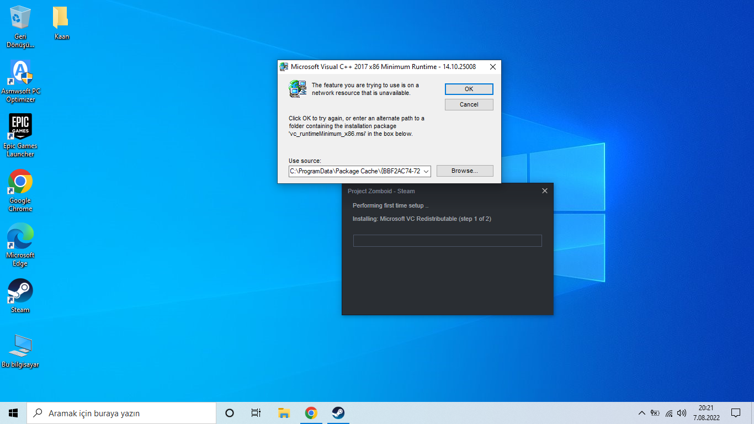Switch to Chrome on the taskbar

[x=311, y=413]
